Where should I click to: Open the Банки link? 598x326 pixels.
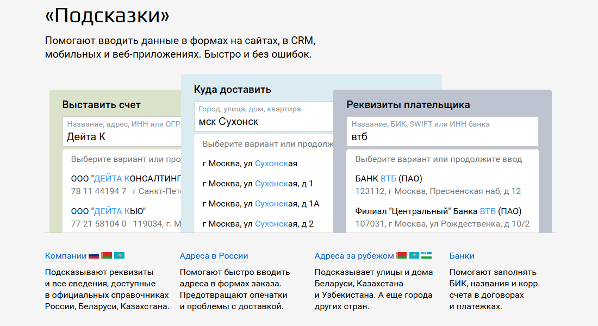pos(462,256)
